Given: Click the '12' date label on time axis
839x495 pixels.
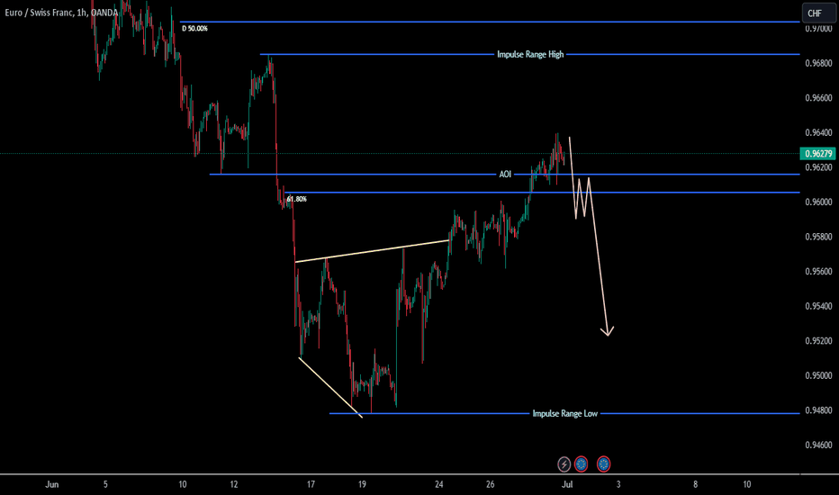Looking at the screenshot, I should click(x=234, y=484).
